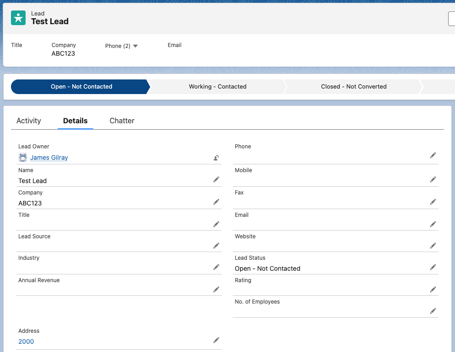This screenshot has width=455, height=352.
Task: Open the Chatter tab
Action: (x=122, y=121)
